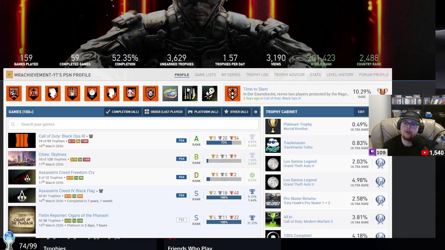The image size is (445, 250).
Task: Click Edit in the Trophy Cabinet header
Action: pos(361,112)
